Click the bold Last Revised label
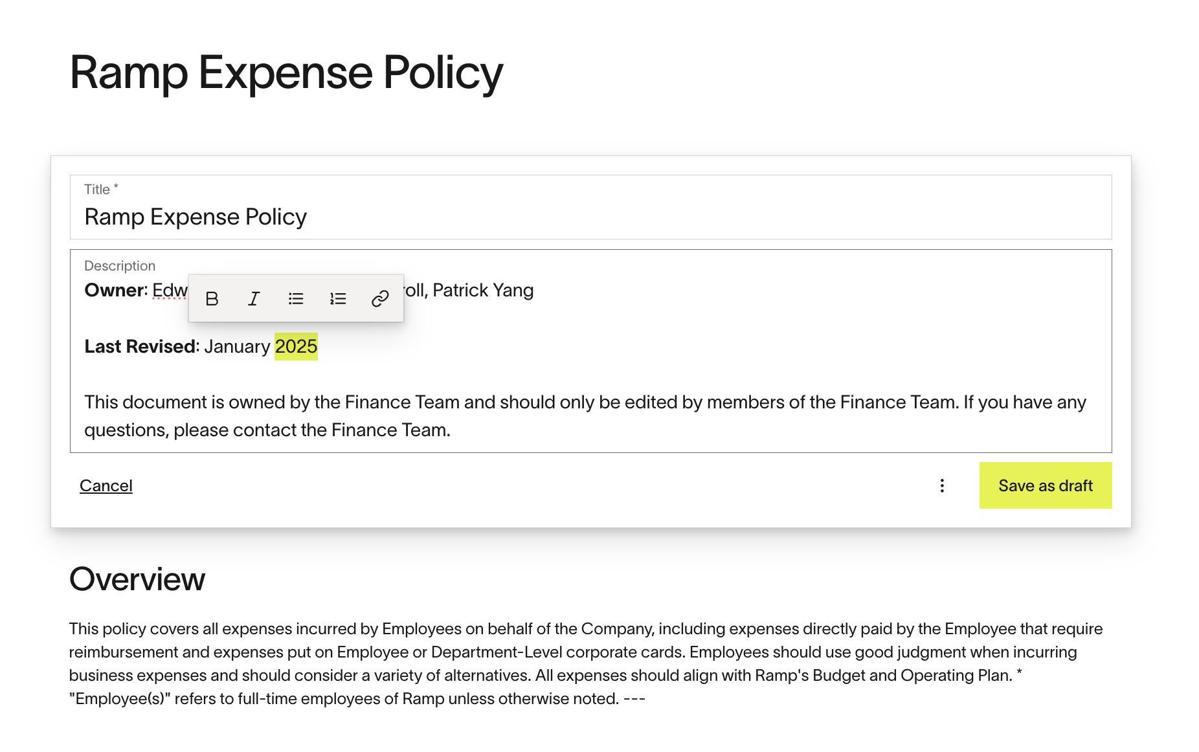 coord(140,347)
